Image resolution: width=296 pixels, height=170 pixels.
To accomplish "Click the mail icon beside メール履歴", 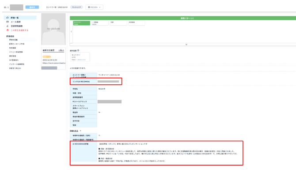I will (x=8, y=22).
